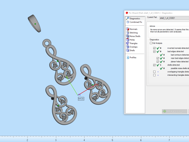This screenshot has height=142, width=189.
Task: Select the ring-shaped bail part
Action: (34, 23)
